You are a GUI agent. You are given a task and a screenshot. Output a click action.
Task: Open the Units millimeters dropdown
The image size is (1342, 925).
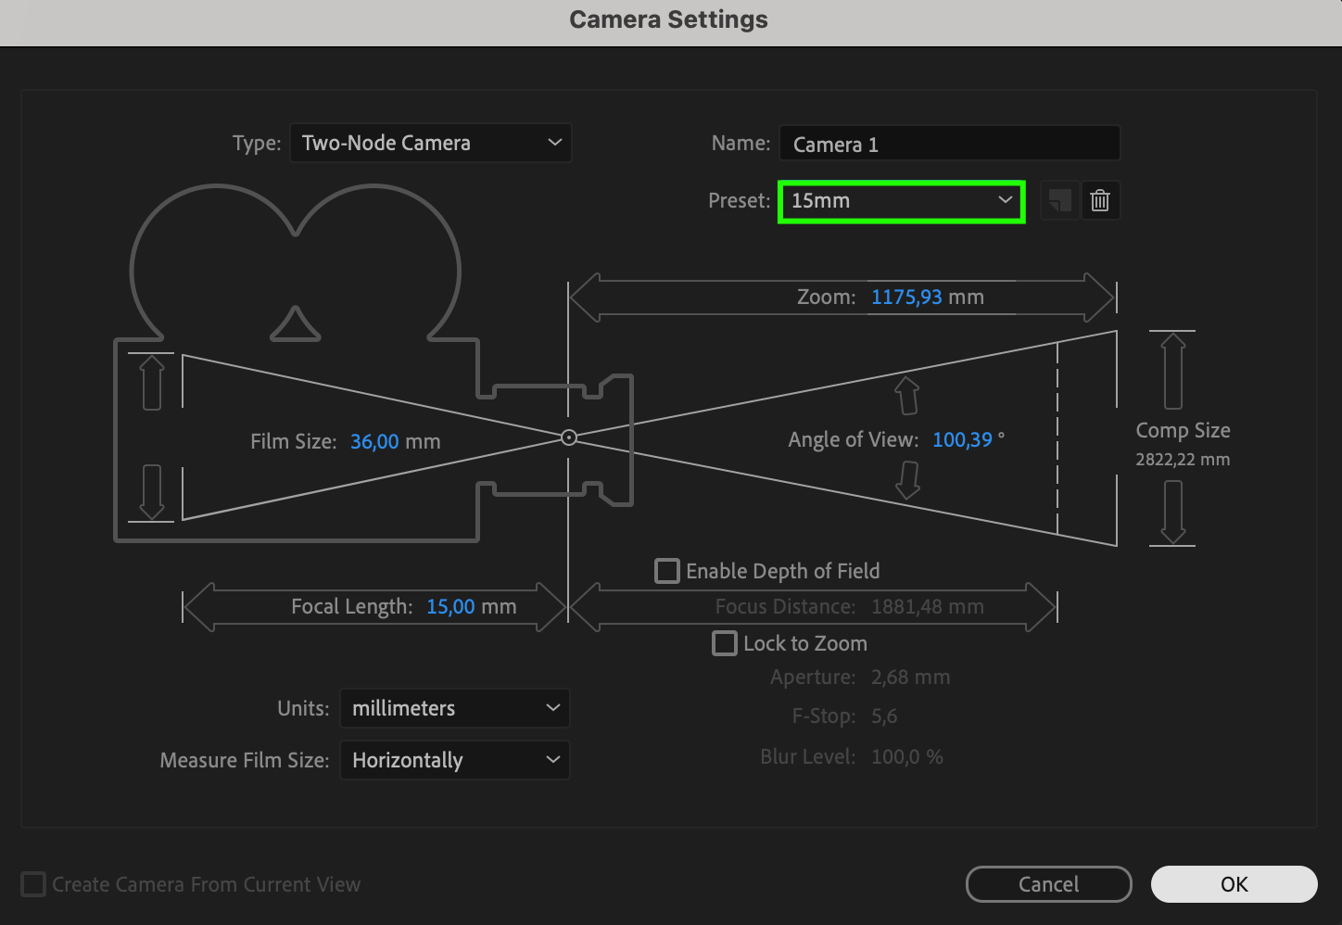coord(454,708)
